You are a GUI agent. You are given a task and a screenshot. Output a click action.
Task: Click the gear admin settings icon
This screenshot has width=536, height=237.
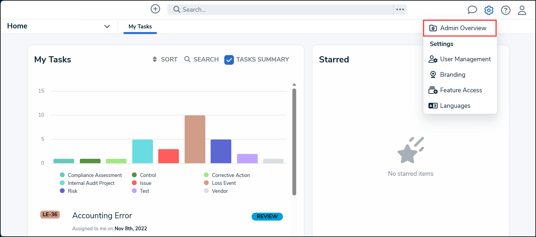(x=489, y=10)
